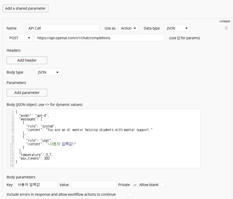
Task: Uncheck the Private checkbox
Action: (135, 185)
